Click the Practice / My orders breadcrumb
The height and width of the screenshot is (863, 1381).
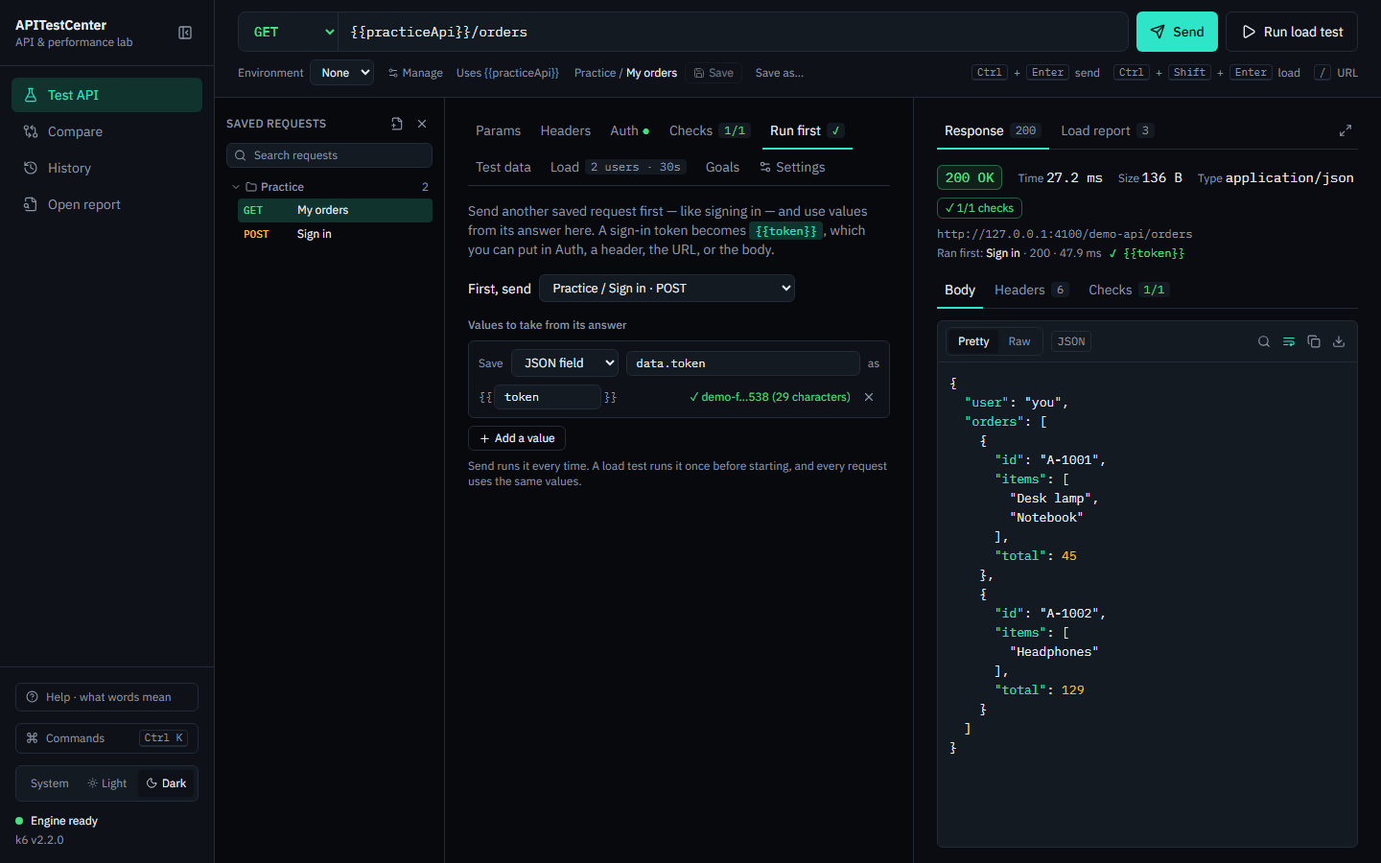625,73
